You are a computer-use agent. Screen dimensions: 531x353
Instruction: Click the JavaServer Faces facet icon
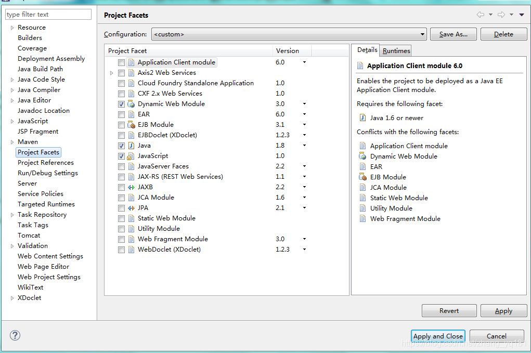[x=131, y=166]
